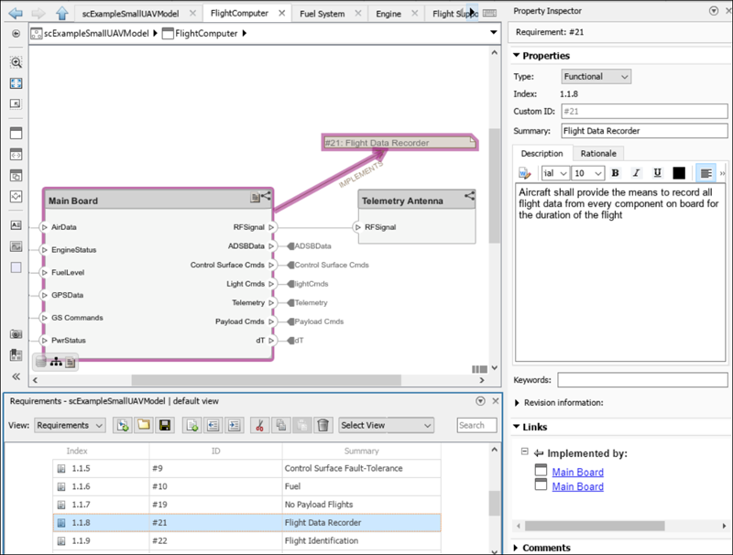Click the Up to Parent arrow

coord(61,13)
